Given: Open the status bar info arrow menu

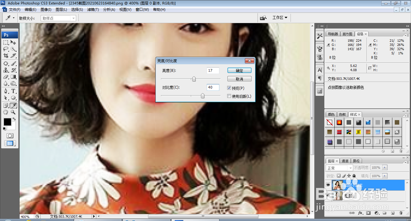Looking at the screenshot, I should [94, 216].
